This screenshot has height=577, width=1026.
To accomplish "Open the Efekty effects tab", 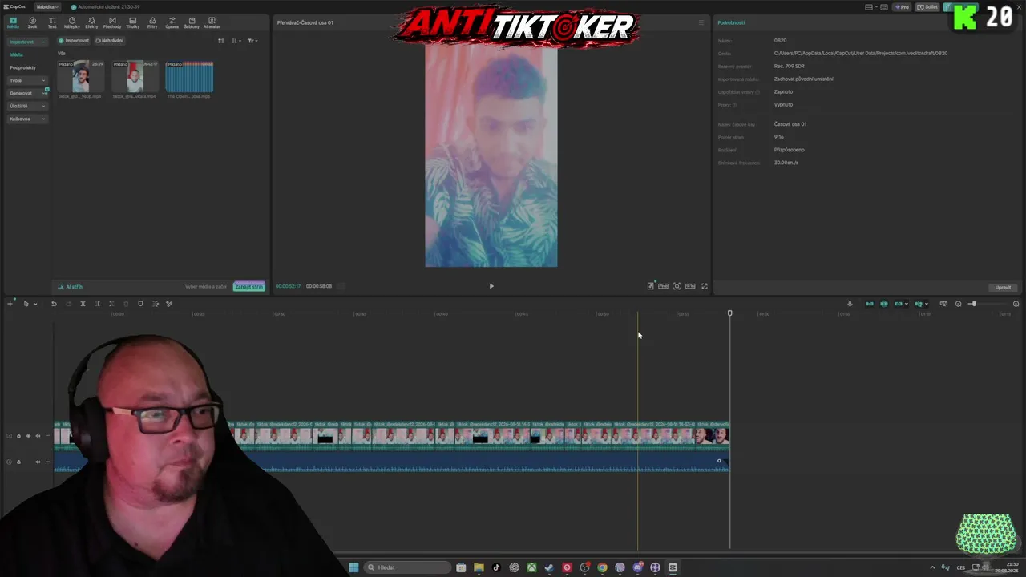I will coord(91,22).
